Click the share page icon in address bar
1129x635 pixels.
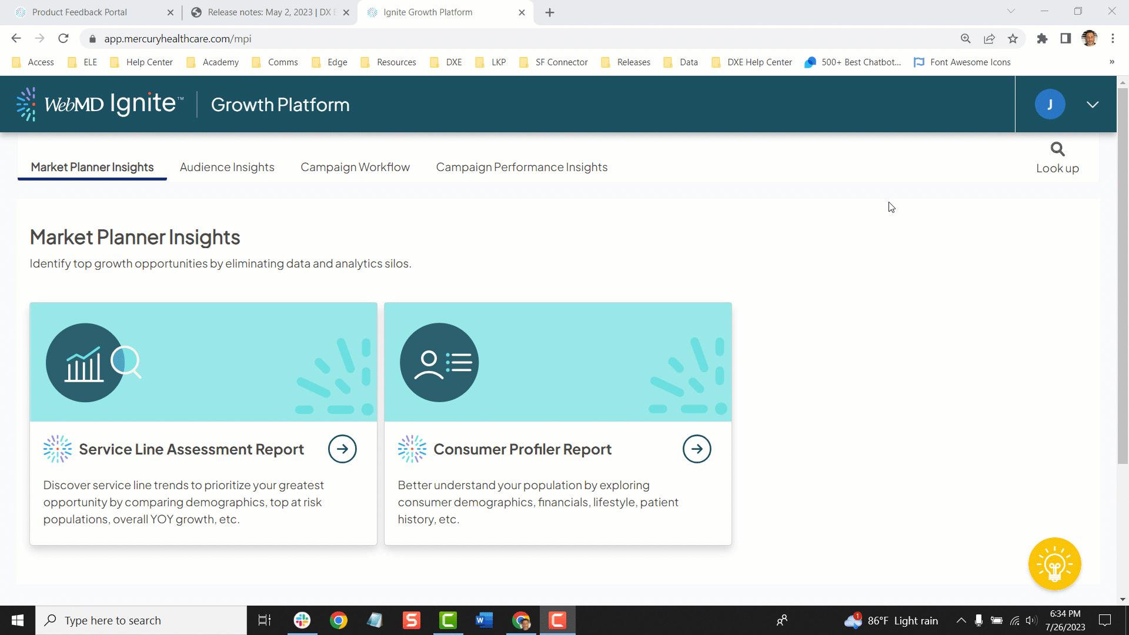[x=989, y=39]
